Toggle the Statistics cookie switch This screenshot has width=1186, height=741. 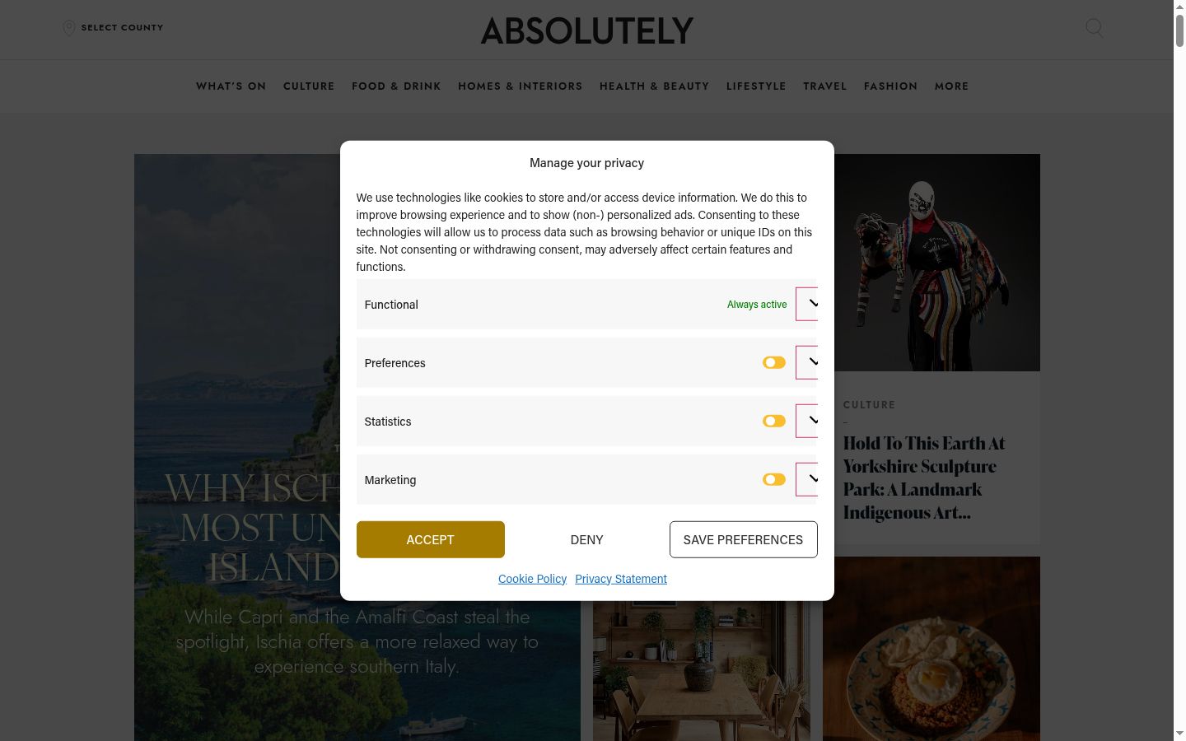click(773, 422)
